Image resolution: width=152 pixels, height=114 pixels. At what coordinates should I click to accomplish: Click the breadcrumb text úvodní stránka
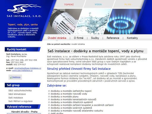coord(78,44)
